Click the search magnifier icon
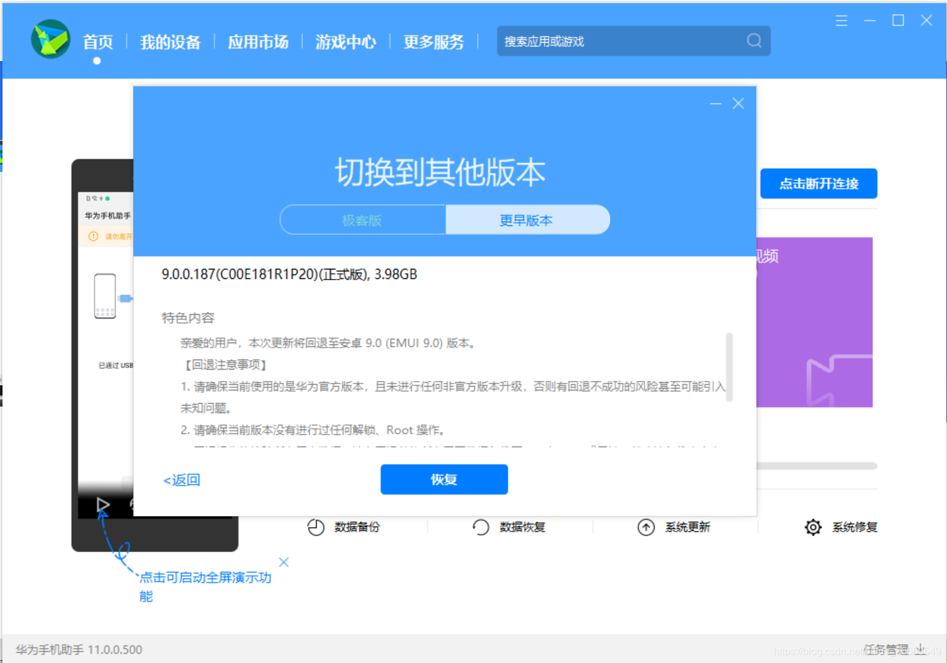The width and height of the screenshot is (947, 663). pyautogui.click(x=754, y=41)
